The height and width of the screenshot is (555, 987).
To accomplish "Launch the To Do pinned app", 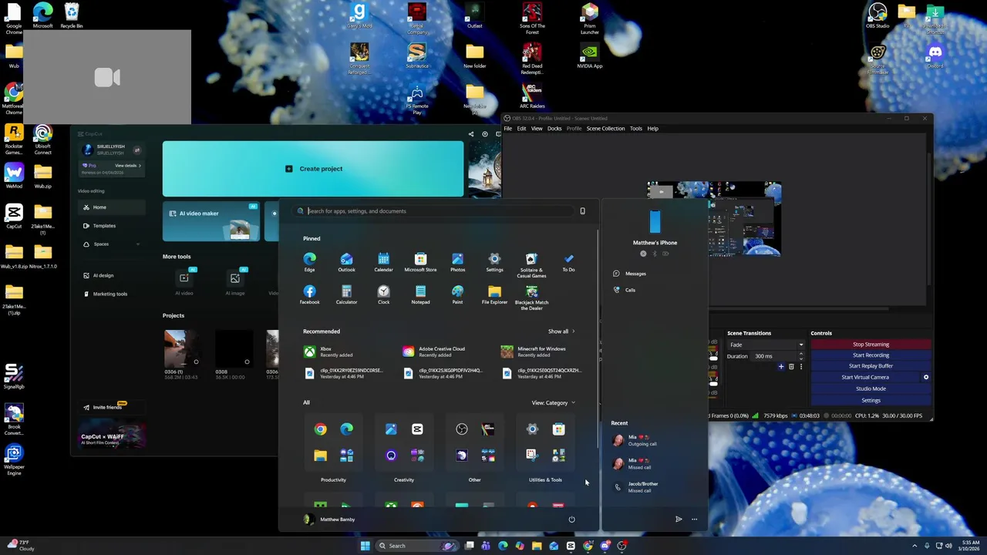I will tap(568, 262).
